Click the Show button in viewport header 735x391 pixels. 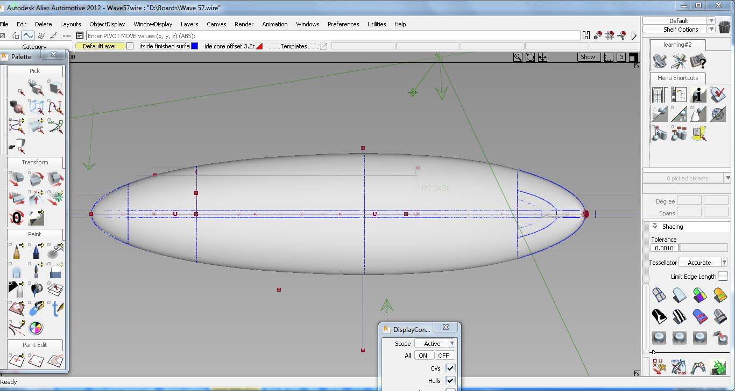588,57
